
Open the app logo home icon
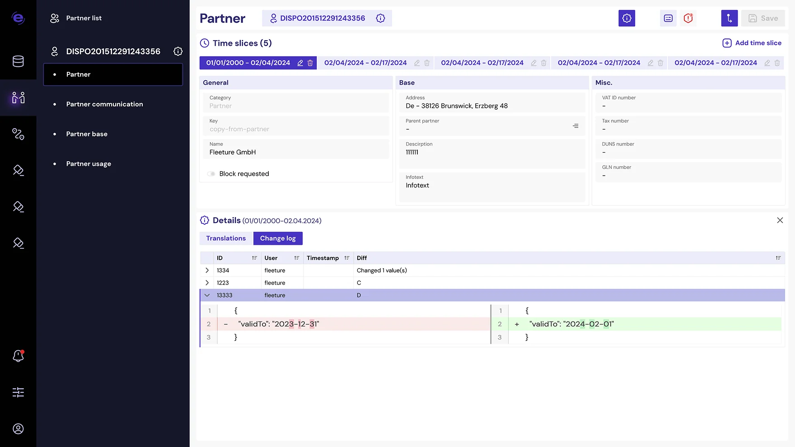click(x=18, y=18)
